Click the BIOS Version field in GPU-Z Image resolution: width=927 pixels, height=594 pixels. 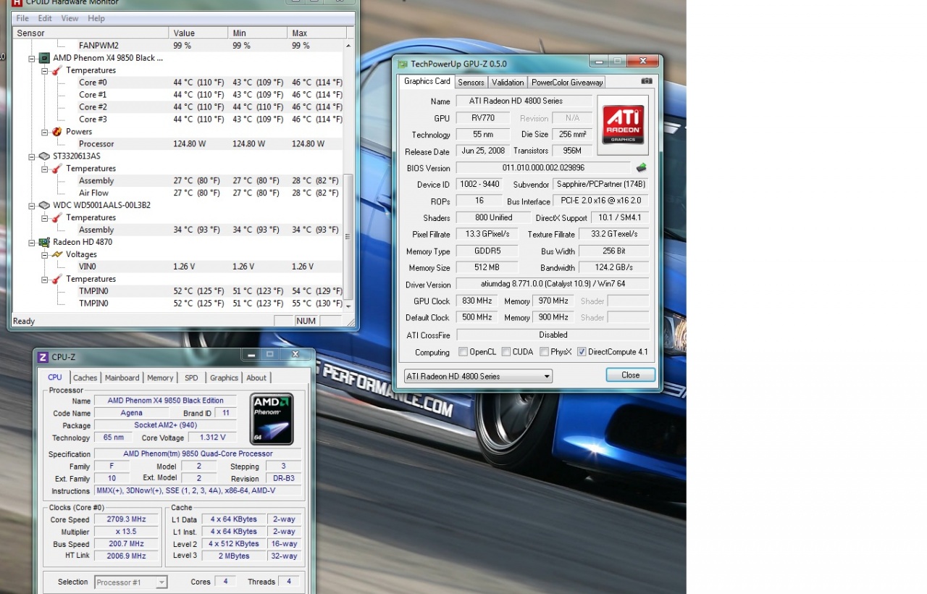[542, 168]
